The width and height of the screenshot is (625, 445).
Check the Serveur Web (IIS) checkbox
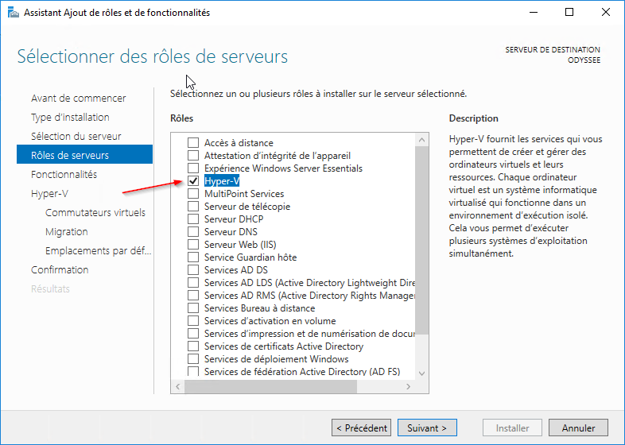[x=193, y=245]
